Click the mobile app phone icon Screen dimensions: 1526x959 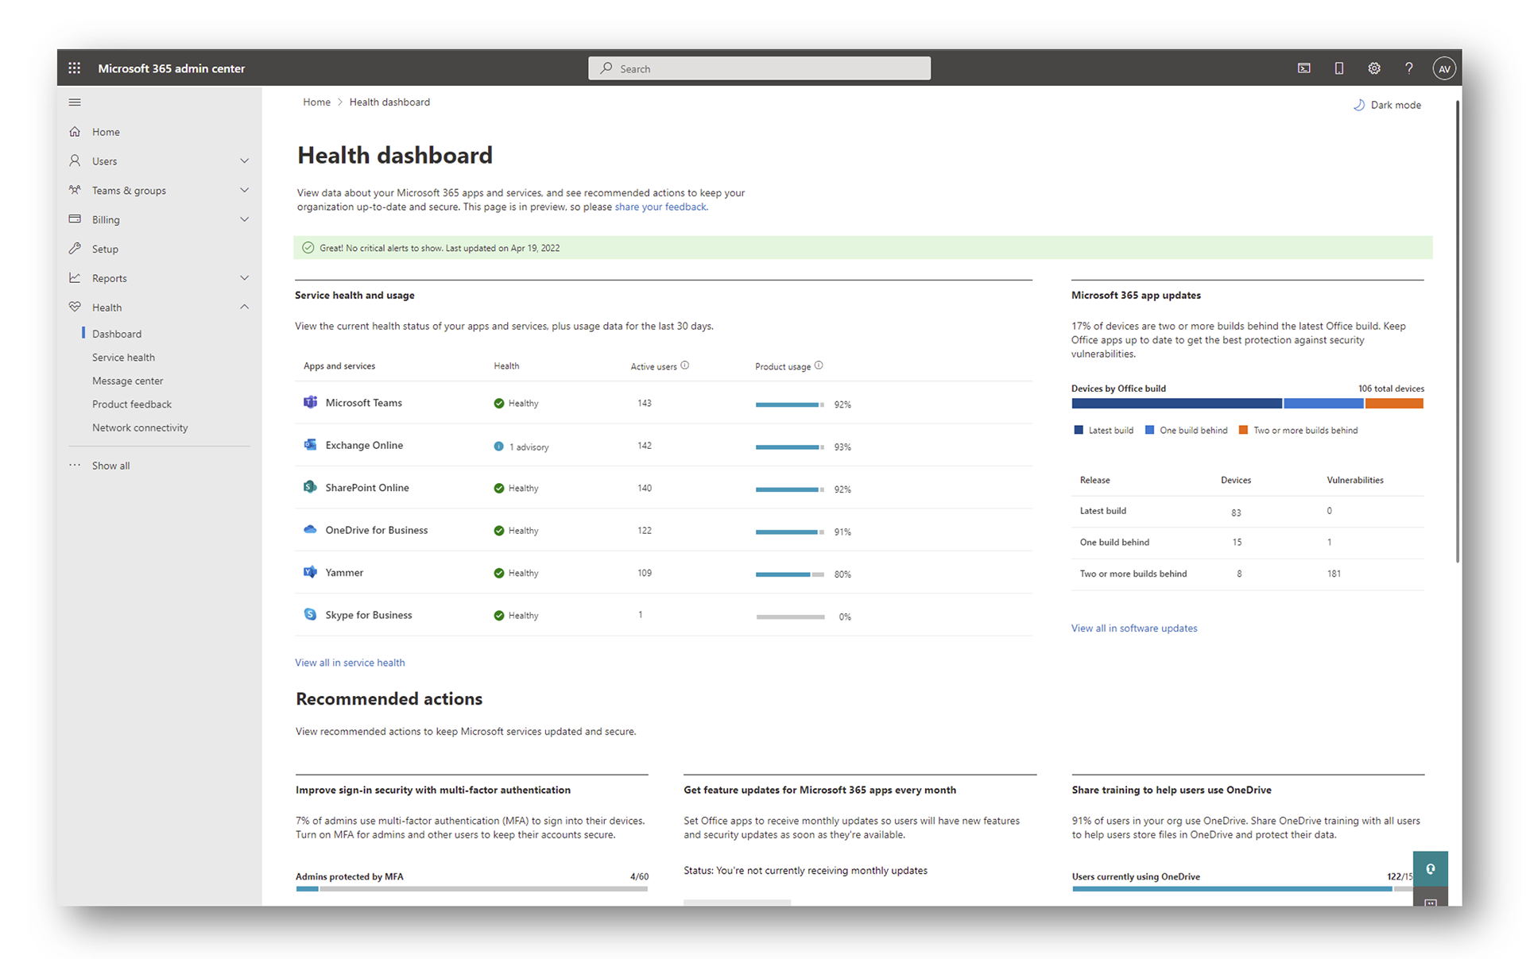pyautogui.click(x=1338, y=68)
